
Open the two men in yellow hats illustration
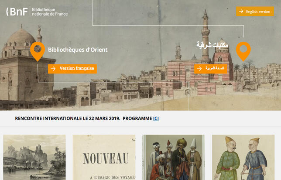[x=243, y=157]
